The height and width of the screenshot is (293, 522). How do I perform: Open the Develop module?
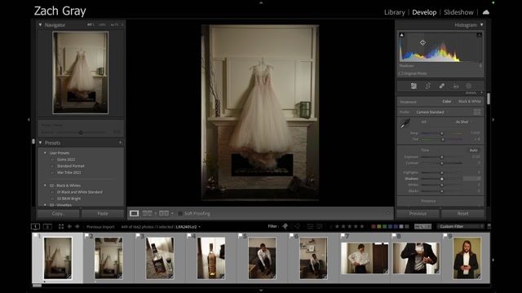[x=424, y=12]
